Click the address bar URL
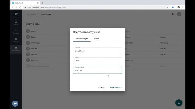Image resolution: width=195 pixels, height=109 pixels. [47, 7]
